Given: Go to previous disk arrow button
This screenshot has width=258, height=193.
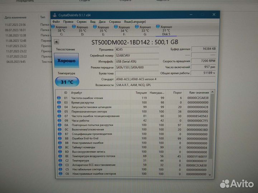Looking at the screenshot, I should coord(57,42).
